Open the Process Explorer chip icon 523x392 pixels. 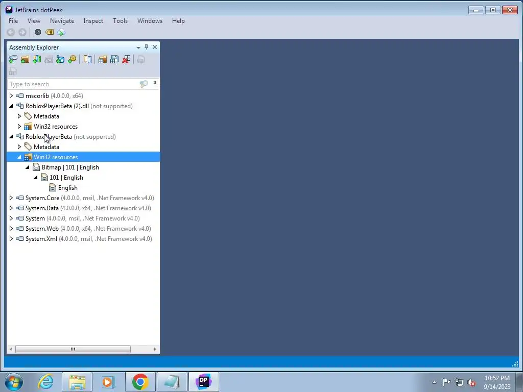tap(38, 32)
